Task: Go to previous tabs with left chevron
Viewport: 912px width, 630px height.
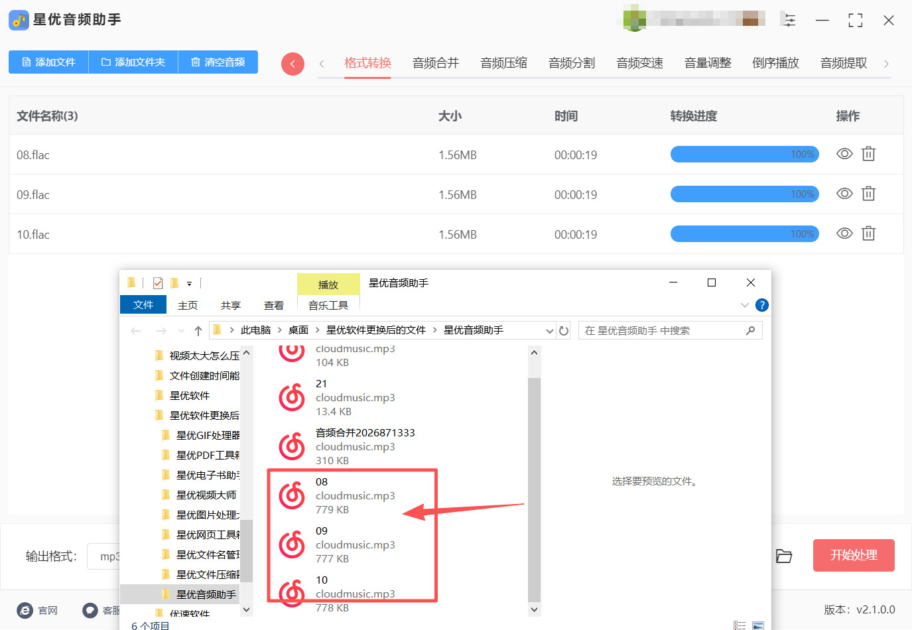Action: click(322, 64)
